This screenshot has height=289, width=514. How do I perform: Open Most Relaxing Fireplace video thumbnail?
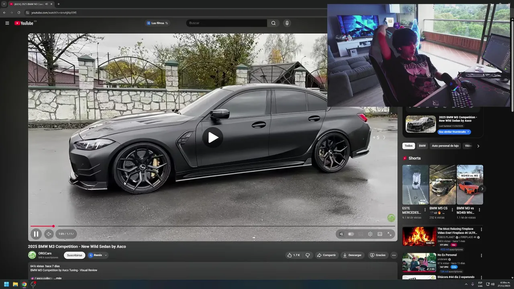[x=419, y=236]
